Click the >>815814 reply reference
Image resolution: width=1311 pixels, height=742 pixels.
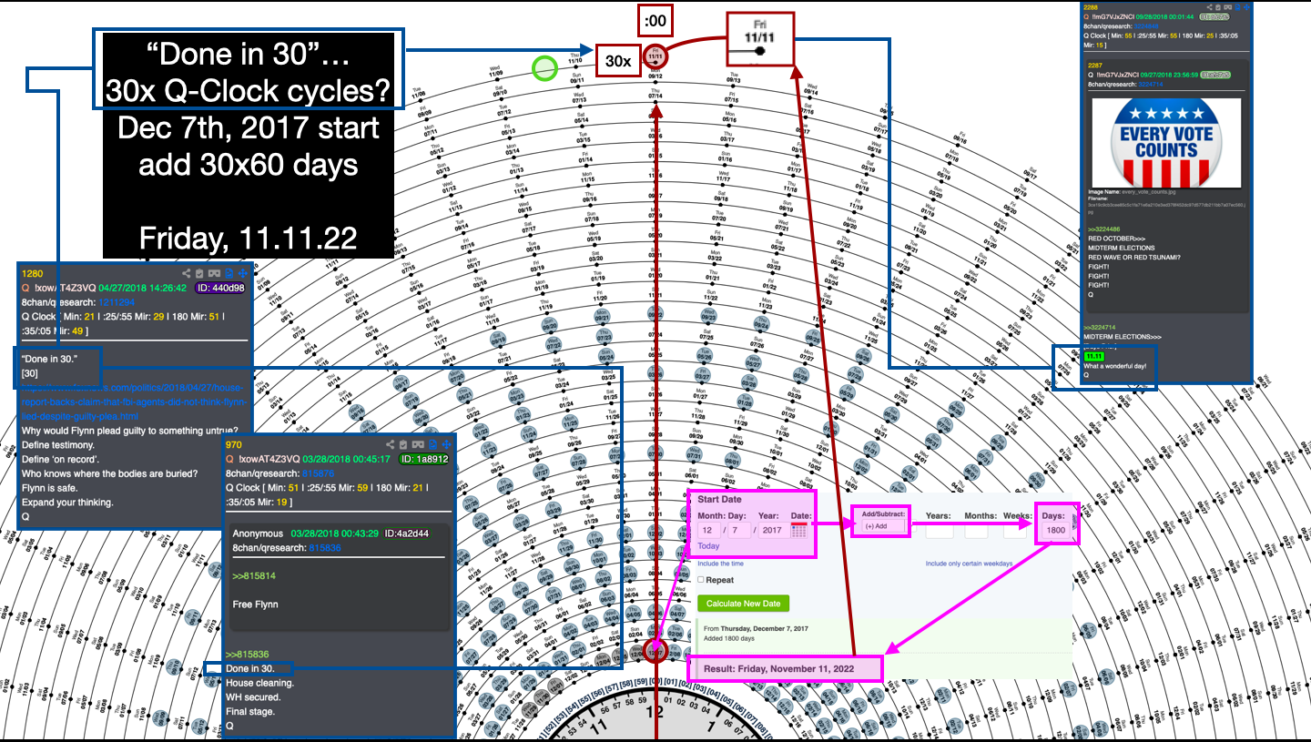254,576
